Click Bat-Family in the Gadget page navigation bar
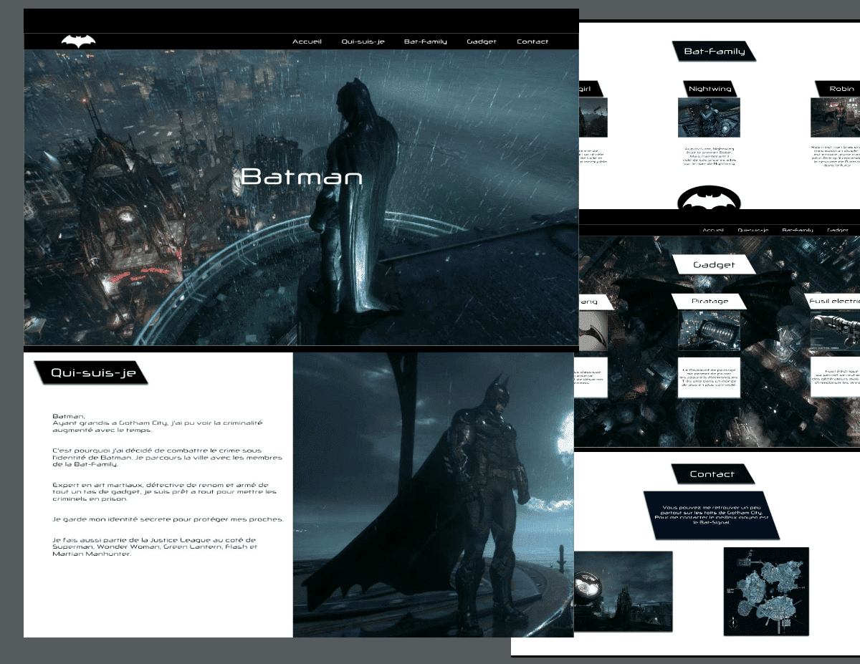The height and width of the screenshot is (664, 860). pyautogui.click(x=798, y=230)
